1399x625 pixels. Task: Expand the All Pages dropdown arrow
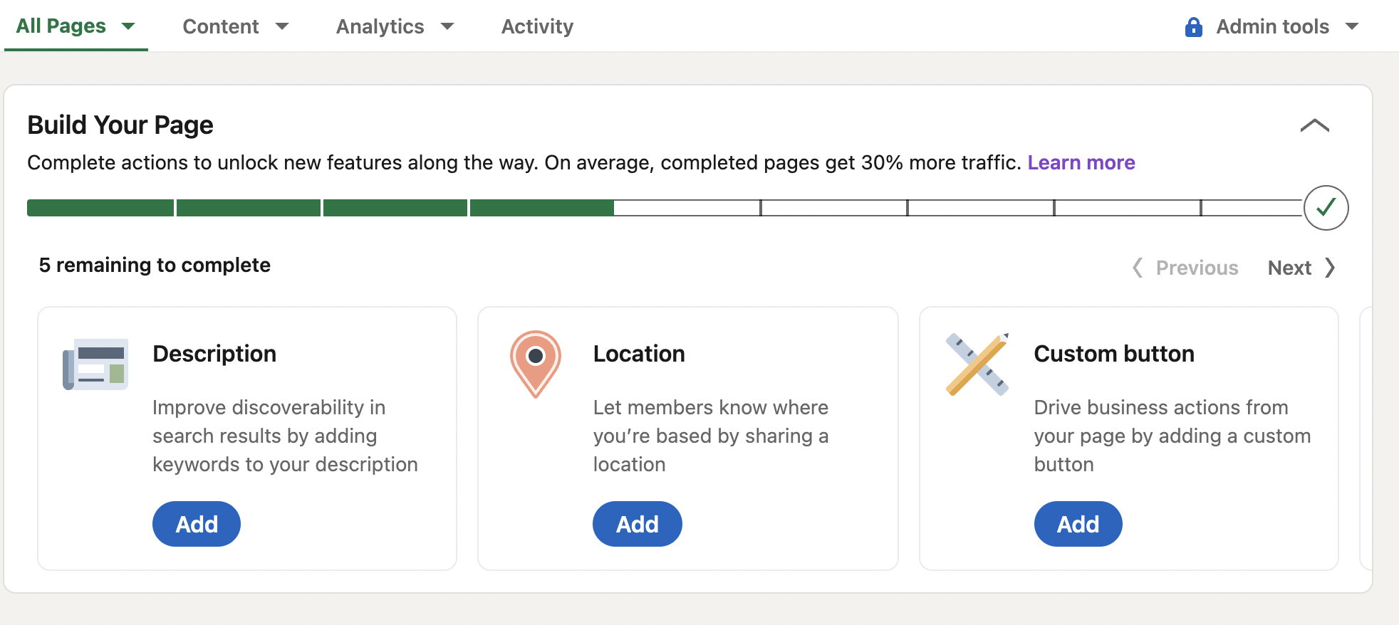click(128, 26)
